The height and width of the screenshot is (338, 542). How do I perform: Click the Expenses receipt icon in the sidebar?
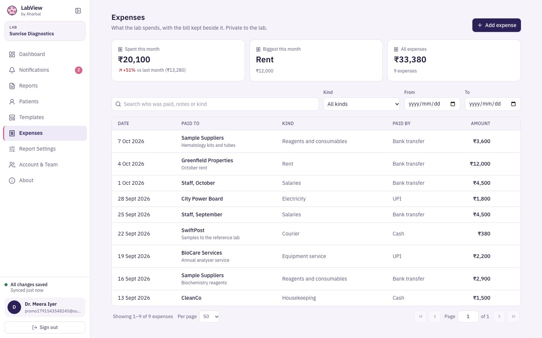click(x=12, y=133)
